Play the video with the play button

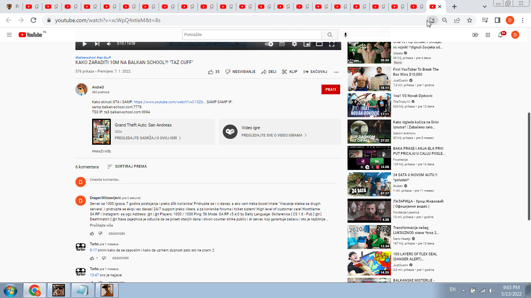point(85,44)
